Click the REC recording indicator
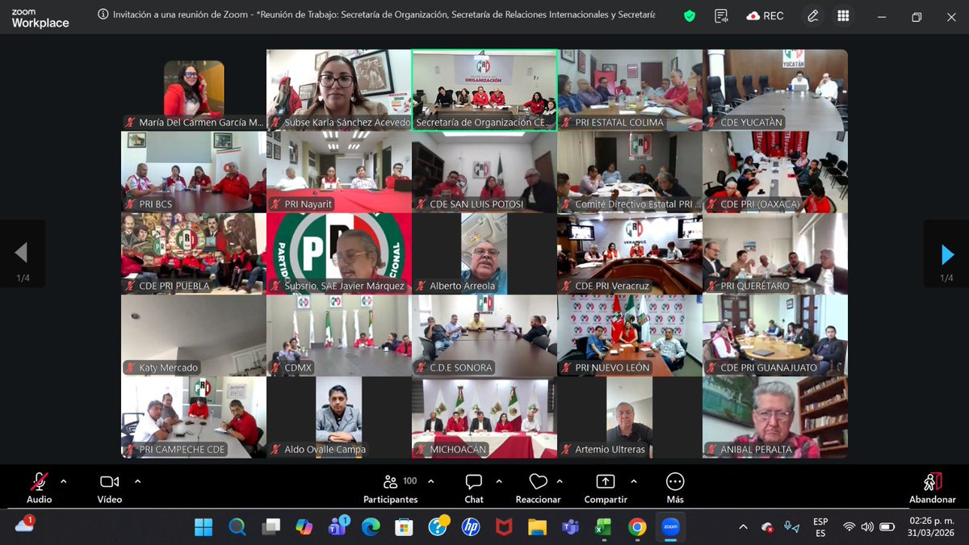Image resolution: width=969 pixels, height=545 pixels. point(766,15)
